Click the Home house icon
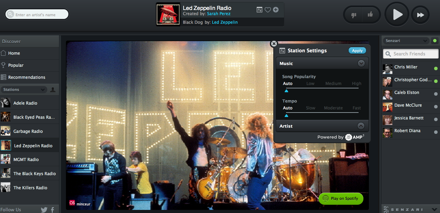Screen dimensions: 440x213 coord(3,53)
